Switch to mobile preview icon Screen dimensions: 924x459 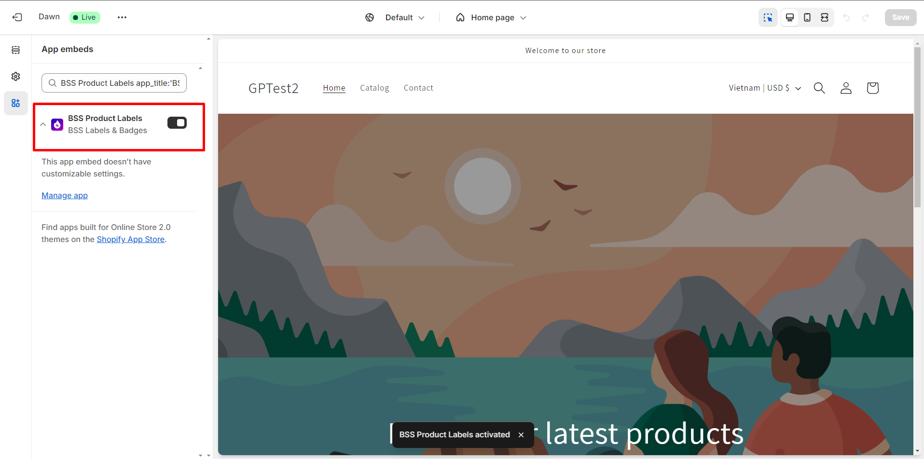click(807, 17)
